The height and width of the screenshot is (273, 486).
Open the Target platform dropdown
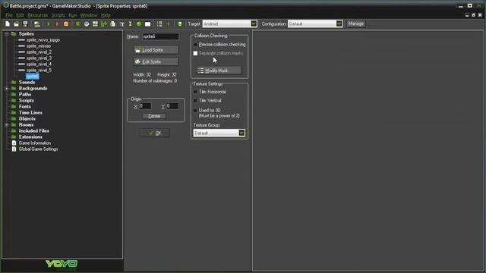[x=254, y=24]
